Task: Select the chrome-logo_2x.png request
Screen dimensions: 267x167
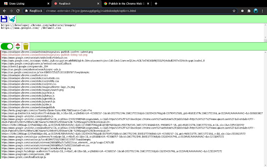Action: point(38,87)
